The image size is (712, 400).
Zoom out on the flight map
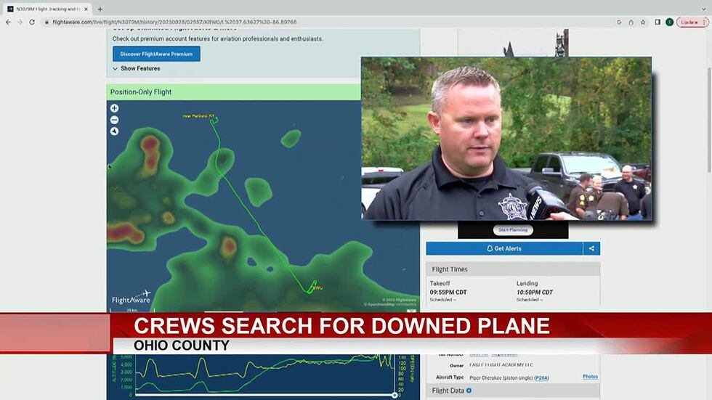pos(114,120)
